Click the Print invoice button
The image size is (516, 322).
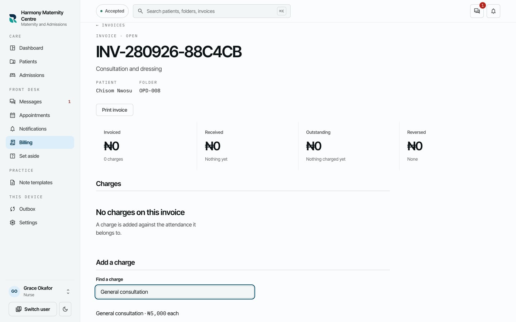point(115,110)
